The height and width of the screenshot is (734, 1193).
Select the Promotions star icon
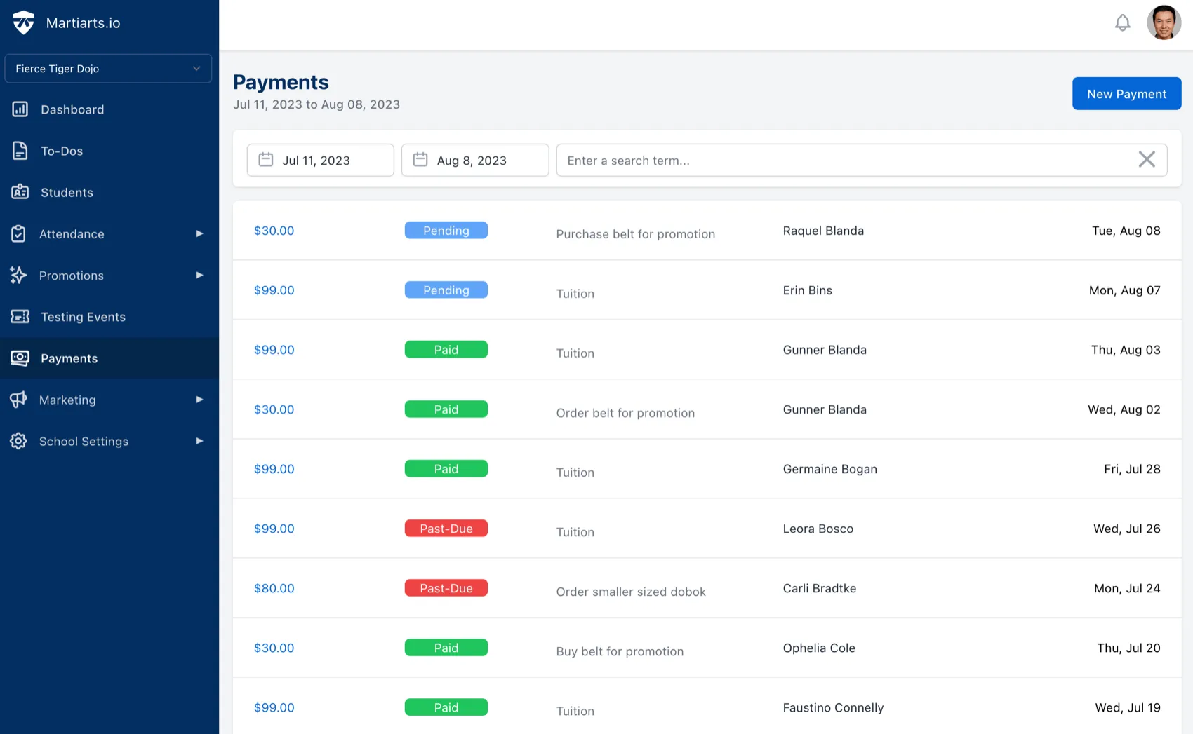[20, 275]
